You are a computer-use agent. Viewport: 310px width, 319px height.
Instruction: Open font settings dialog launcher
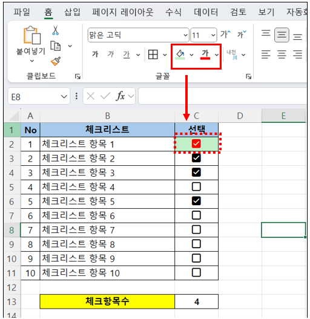(x=248, y=76)
